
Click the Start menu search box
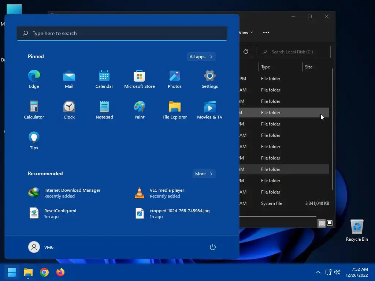(122, 33)
